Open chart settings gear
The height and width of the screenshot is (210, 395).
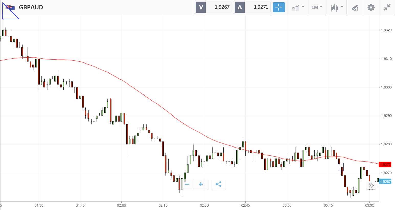coord(371,7)
